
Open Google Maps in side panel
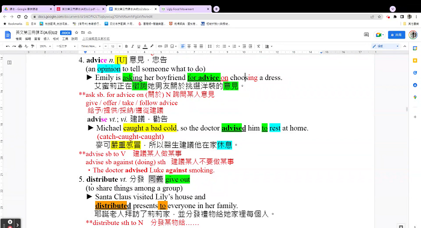click(x=415, y=97)
